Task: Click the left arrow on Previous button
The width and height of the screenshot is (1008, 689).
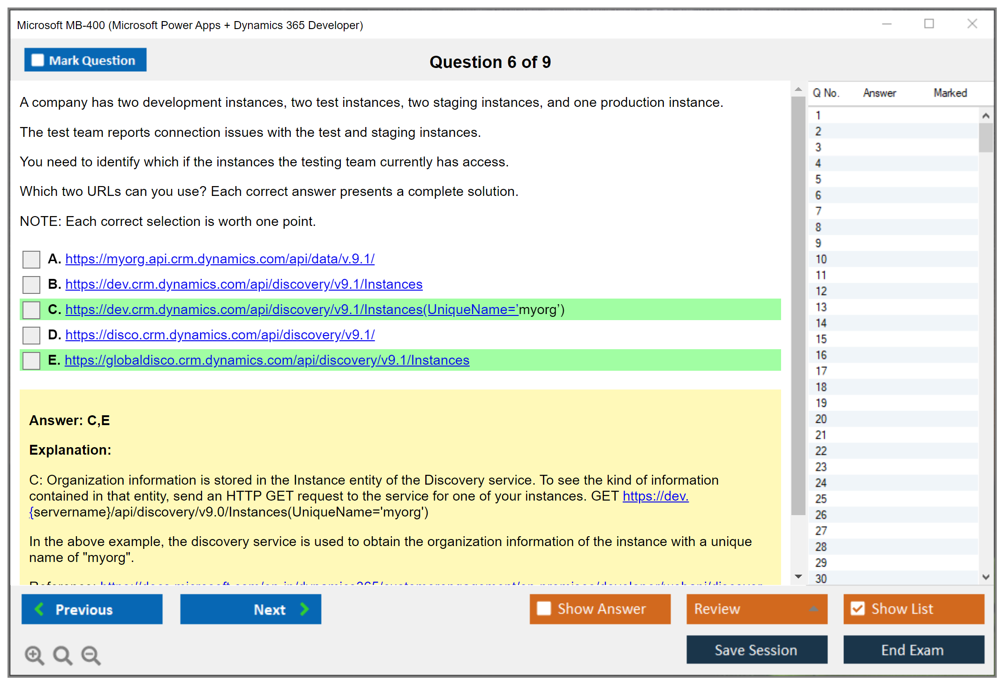Action: point(39,609)
